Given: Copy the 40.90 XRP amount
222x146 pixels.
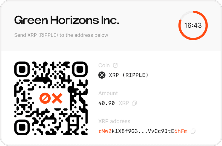Looking at the screenshot, I should click(134, 103).
